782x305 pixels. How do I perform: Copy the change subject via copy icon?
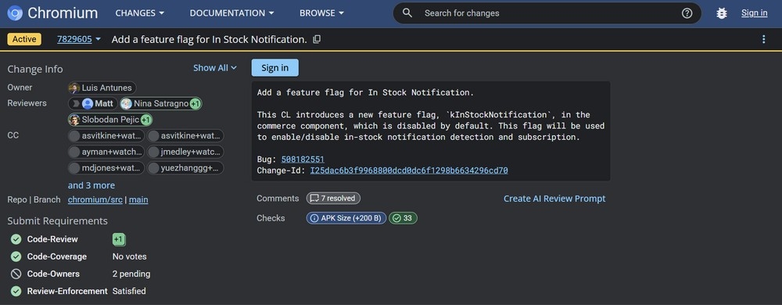(317, 39)
